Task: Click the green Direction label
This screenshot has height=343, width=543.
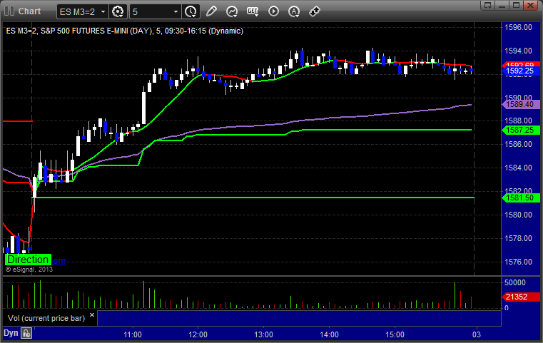Action: point(28,260)
